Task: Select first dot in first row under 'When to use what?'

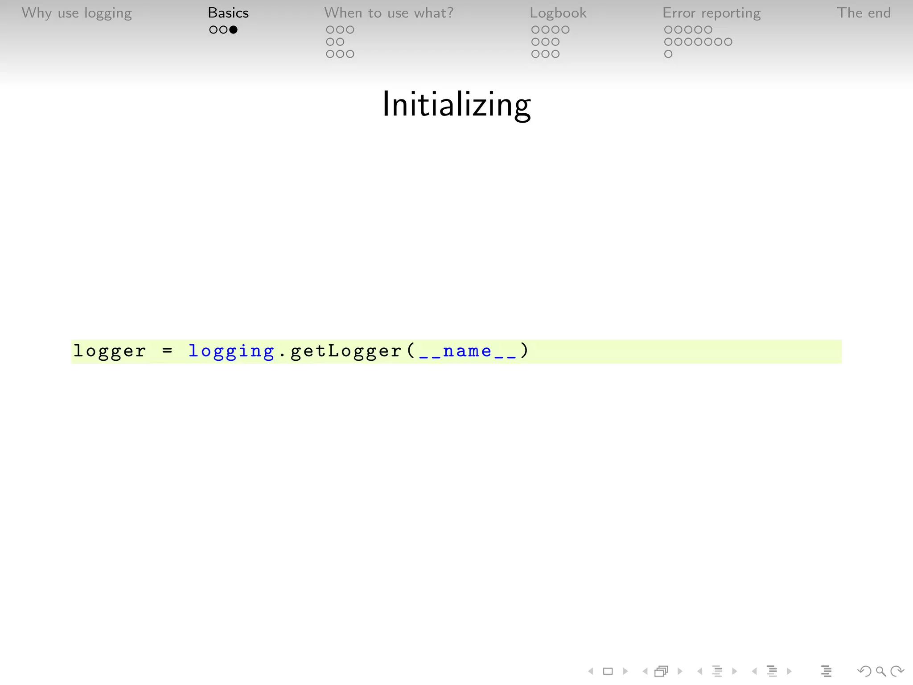Action: [330, 30]
